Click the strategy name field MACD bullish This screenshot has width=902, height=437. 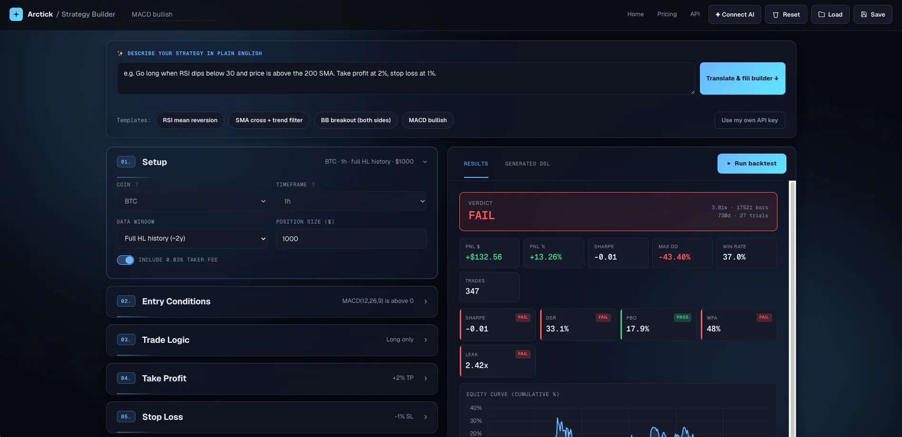(172, 14)
